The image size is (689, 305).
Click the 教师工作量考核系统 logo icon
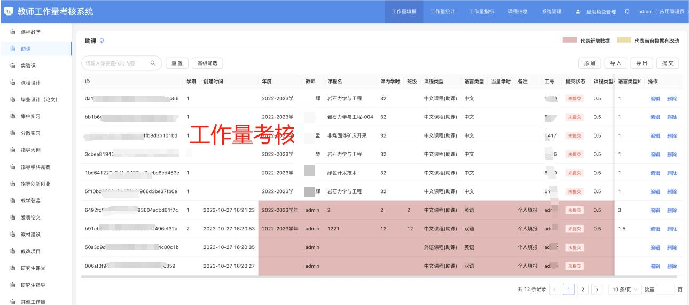[x=9, y=11]
